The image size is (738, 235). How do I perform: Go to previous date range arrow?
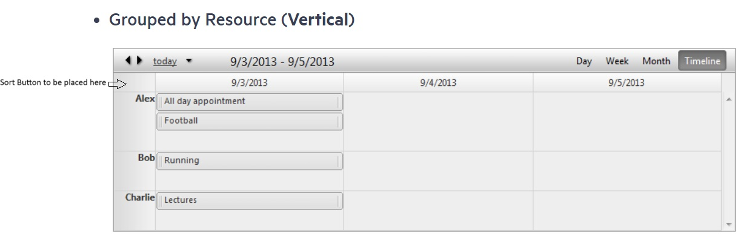(x=128, y=61)
